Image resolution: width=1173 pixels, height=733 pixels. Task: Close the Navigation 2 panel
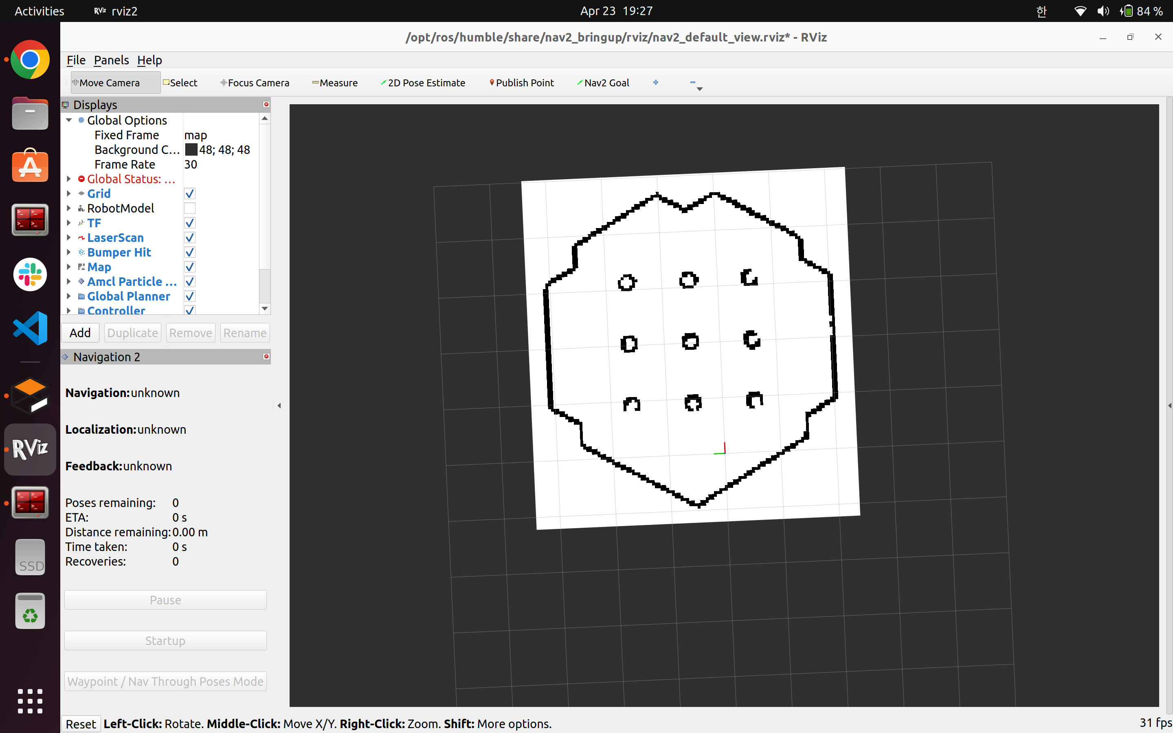coord(266,356)
